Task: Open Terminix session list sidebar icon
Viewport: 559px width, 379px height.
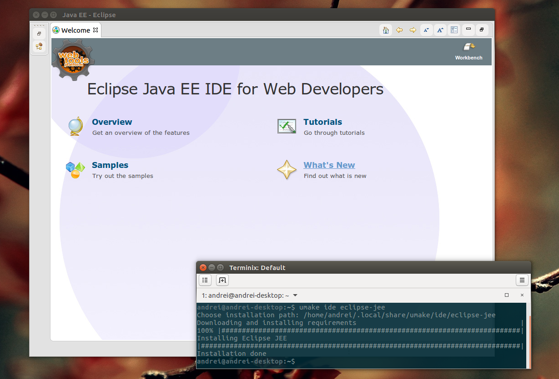Action: [205, 280]
